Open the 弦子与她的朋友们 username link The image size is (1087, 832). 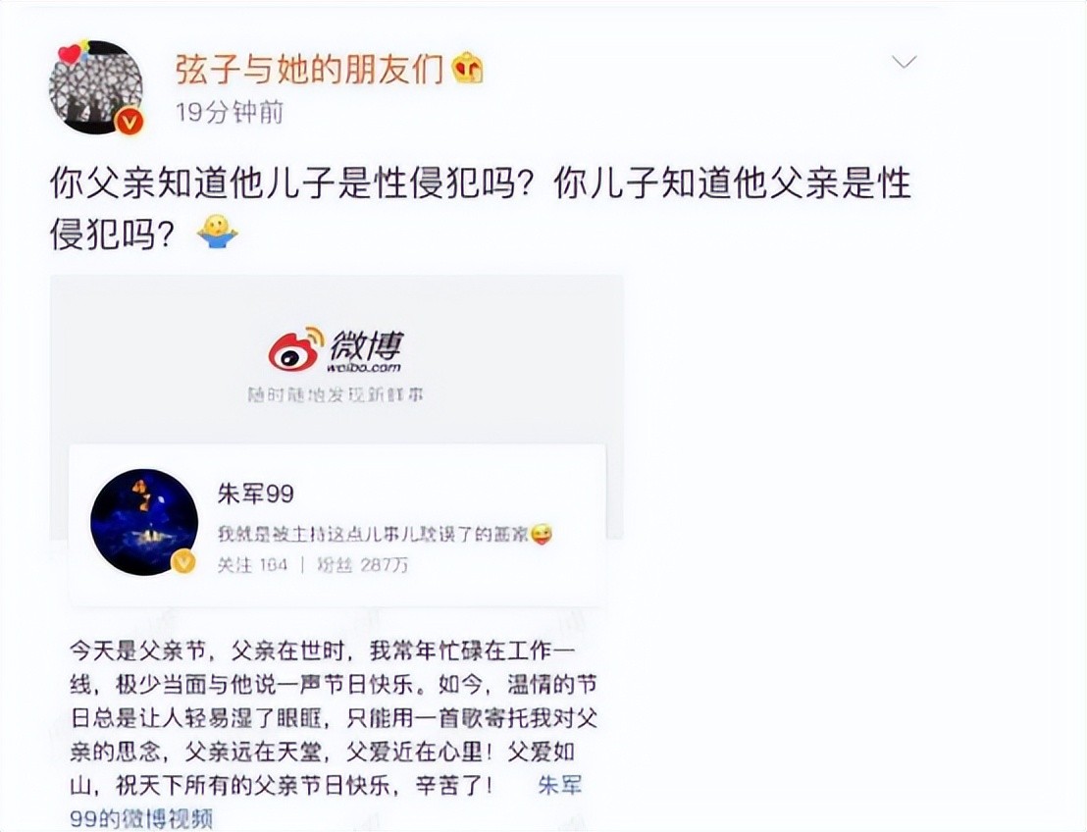(308, 69)
